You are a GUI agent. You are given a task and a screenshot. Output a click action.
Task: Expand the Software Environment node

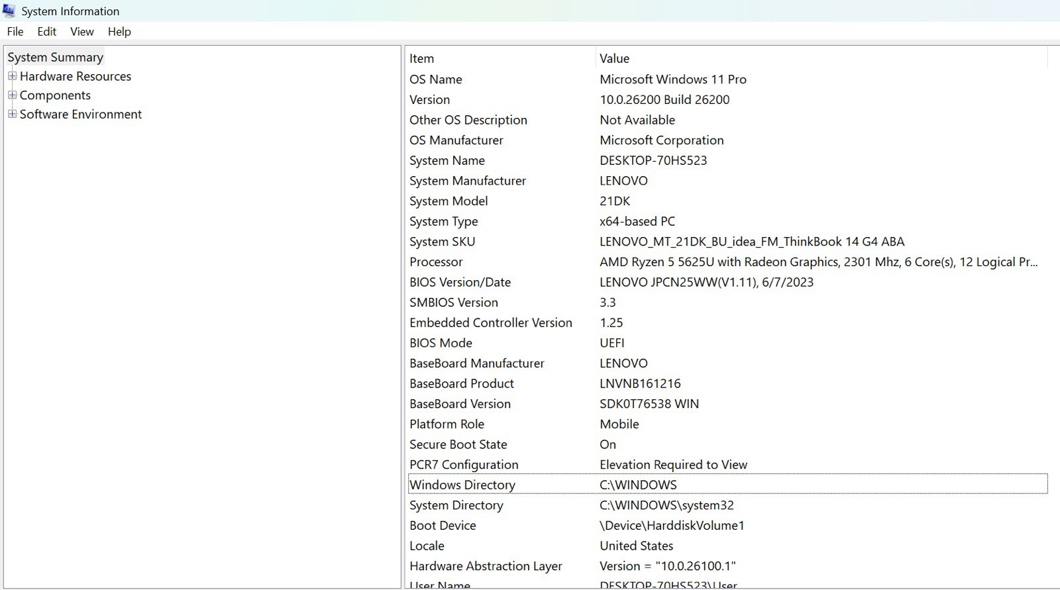point(12,114)
